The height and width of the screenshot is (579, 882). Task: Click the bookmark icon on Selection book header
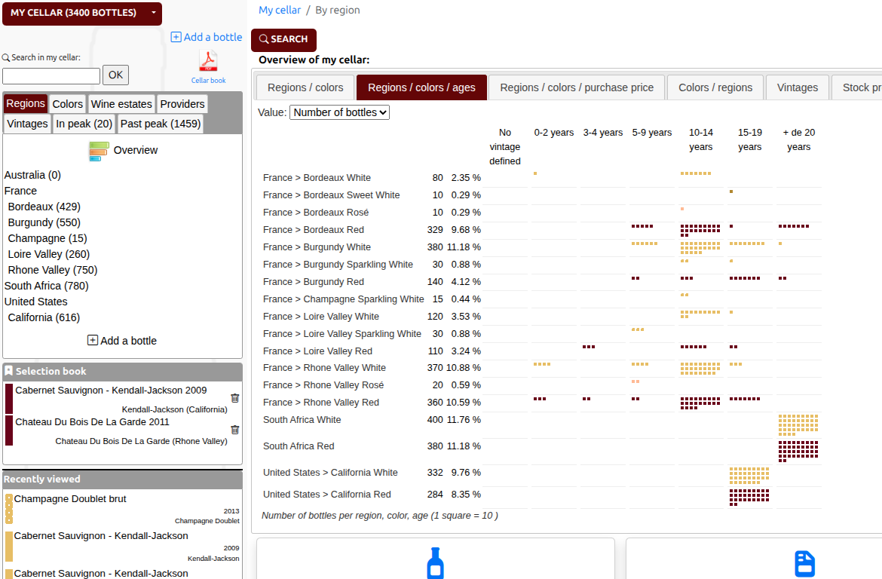[8, 371]
